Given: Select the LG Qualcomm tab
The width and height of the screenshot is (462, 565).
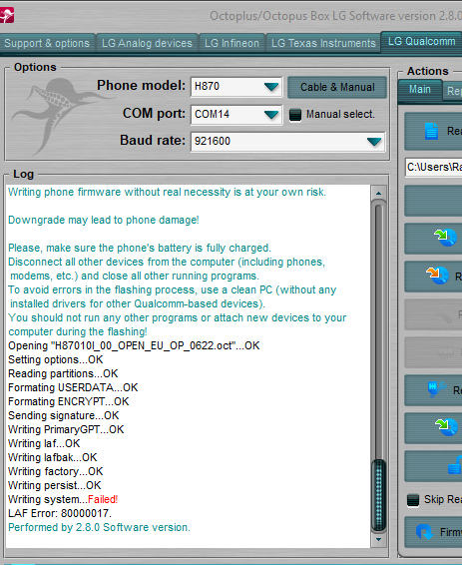Looking at the screenshot, I should click(421, 42).
